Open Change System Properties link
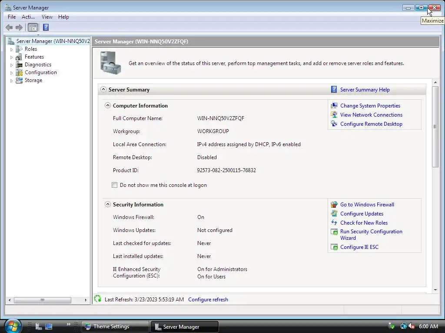The image size is (445, 333). (370, 106)
